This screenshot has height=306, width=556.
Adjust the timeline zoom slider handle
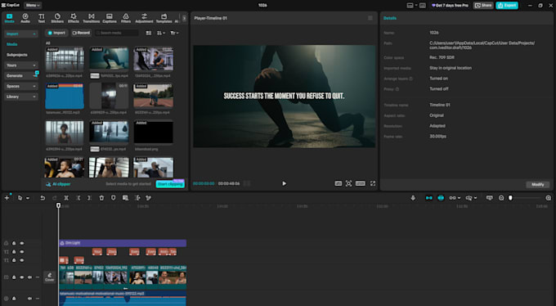click(510, 198)
